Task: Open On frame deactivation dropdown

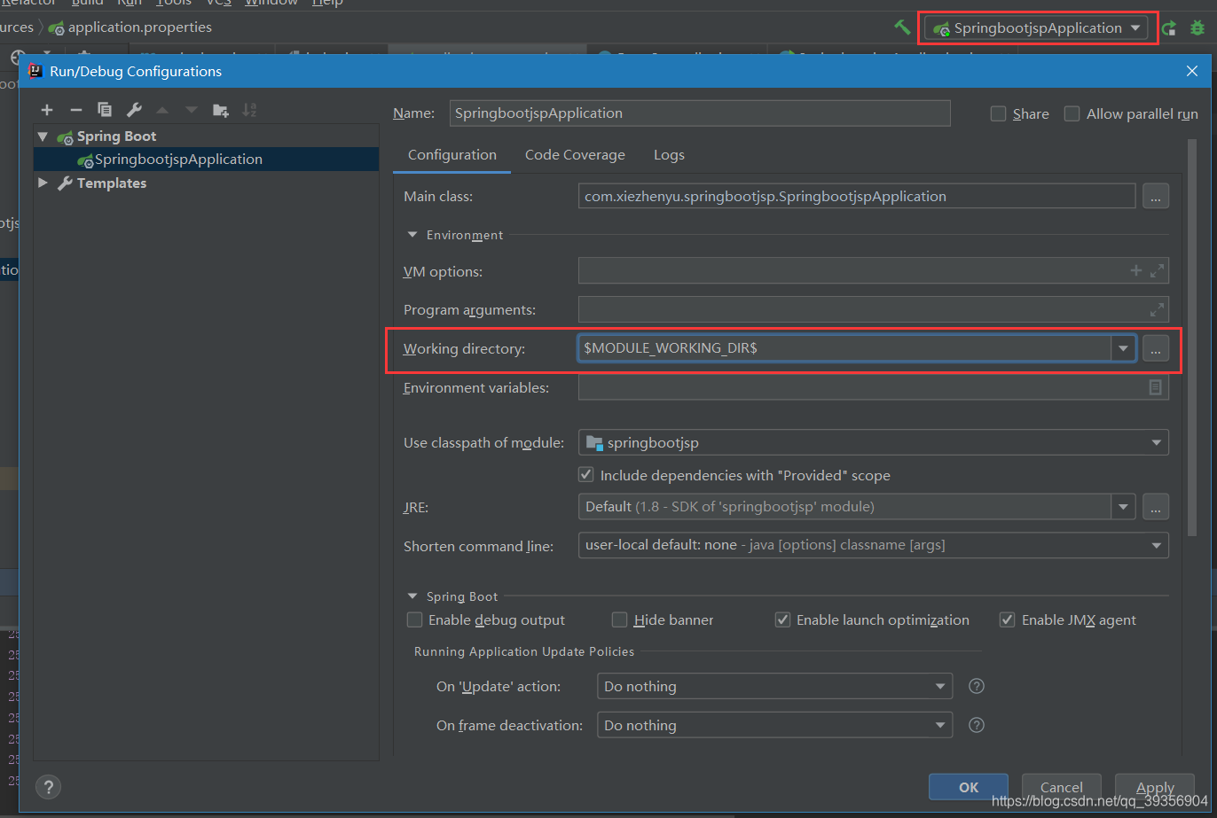Action: coord(774,725)
